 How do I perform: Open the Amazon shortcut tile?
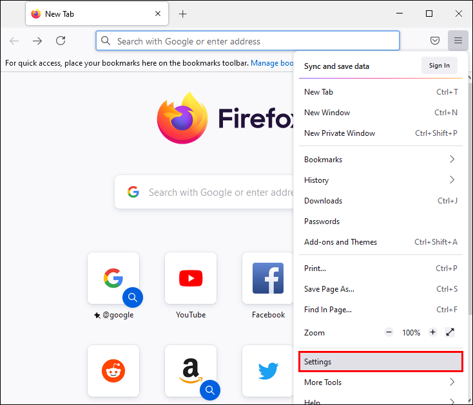coord(191,371)
